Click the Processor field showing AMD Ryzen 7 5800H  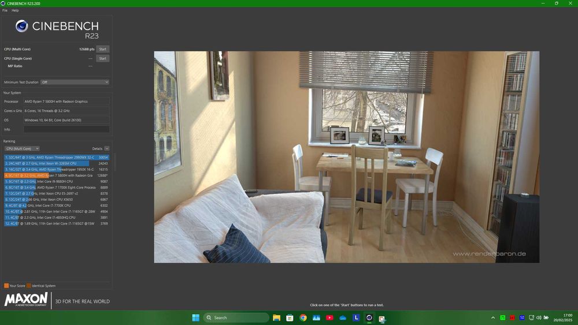point(66,101)
